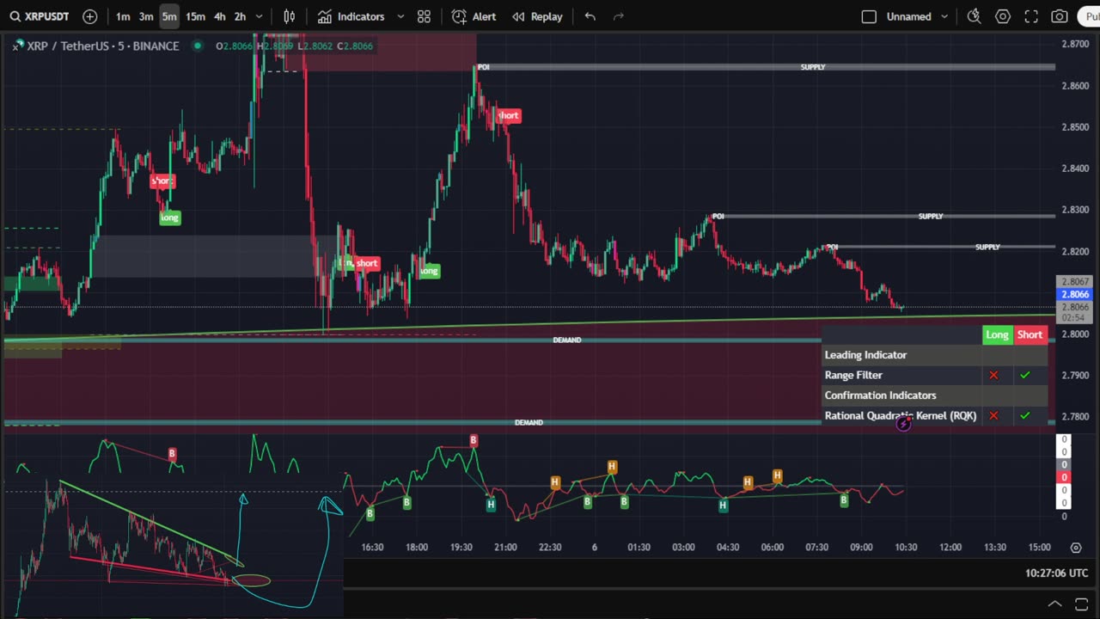The image size is (1100, 619).
Task: Click the 16:30 time axis label
Action: [372, 548]
